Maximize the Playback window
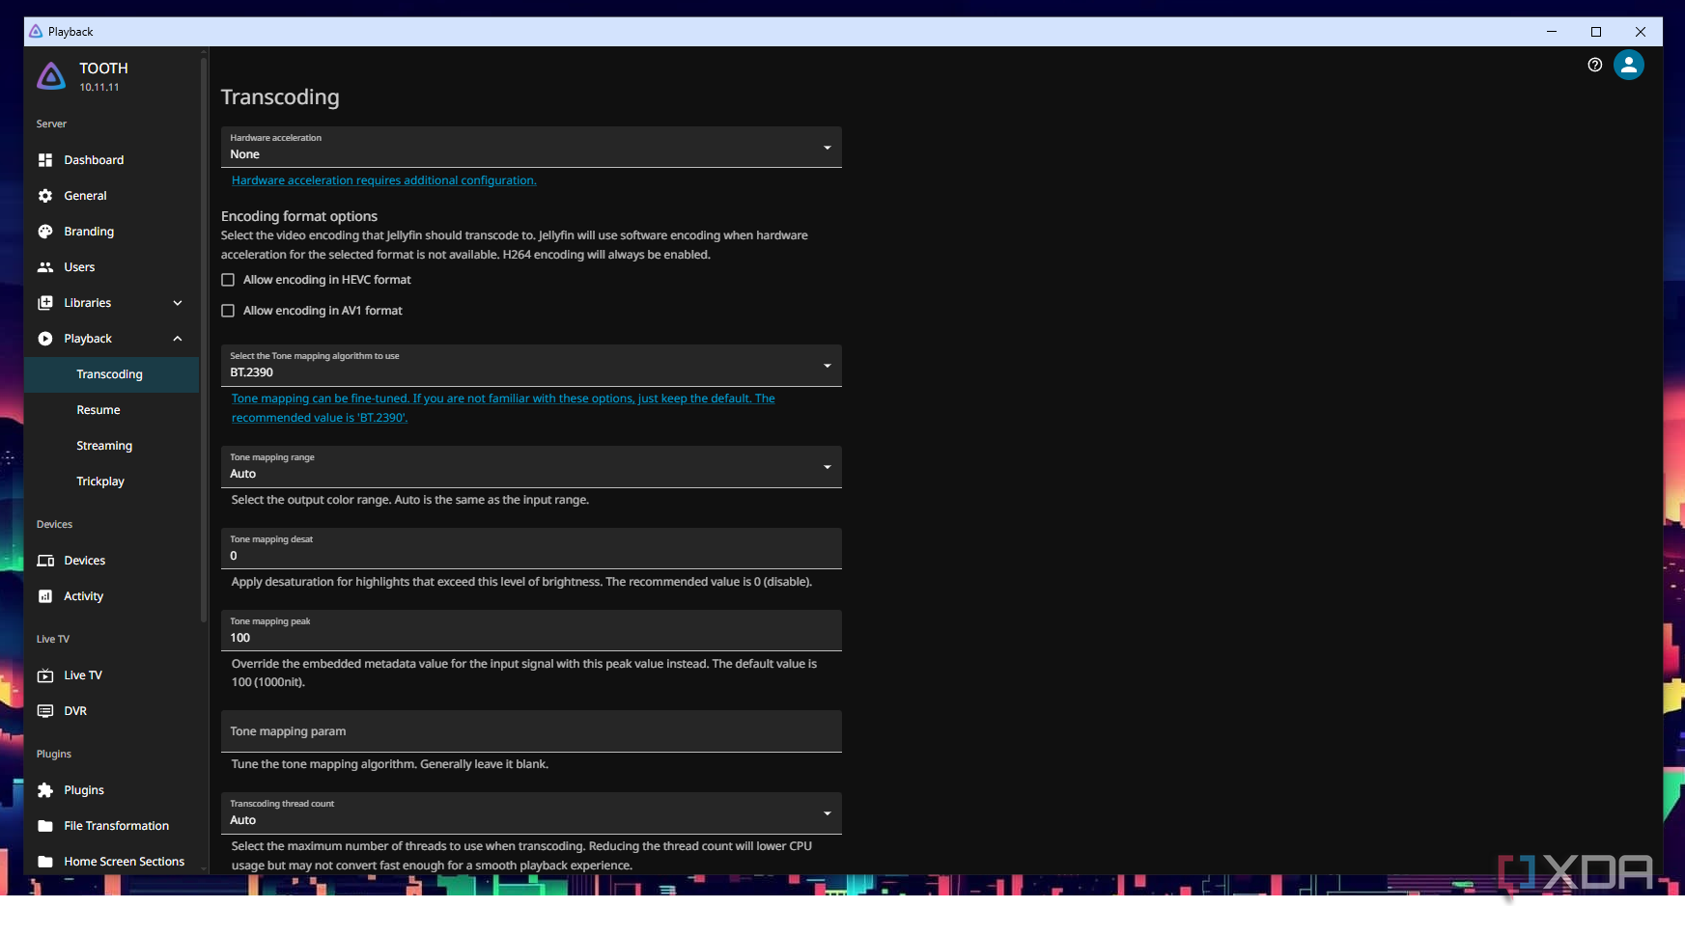 pos(1596,32)
